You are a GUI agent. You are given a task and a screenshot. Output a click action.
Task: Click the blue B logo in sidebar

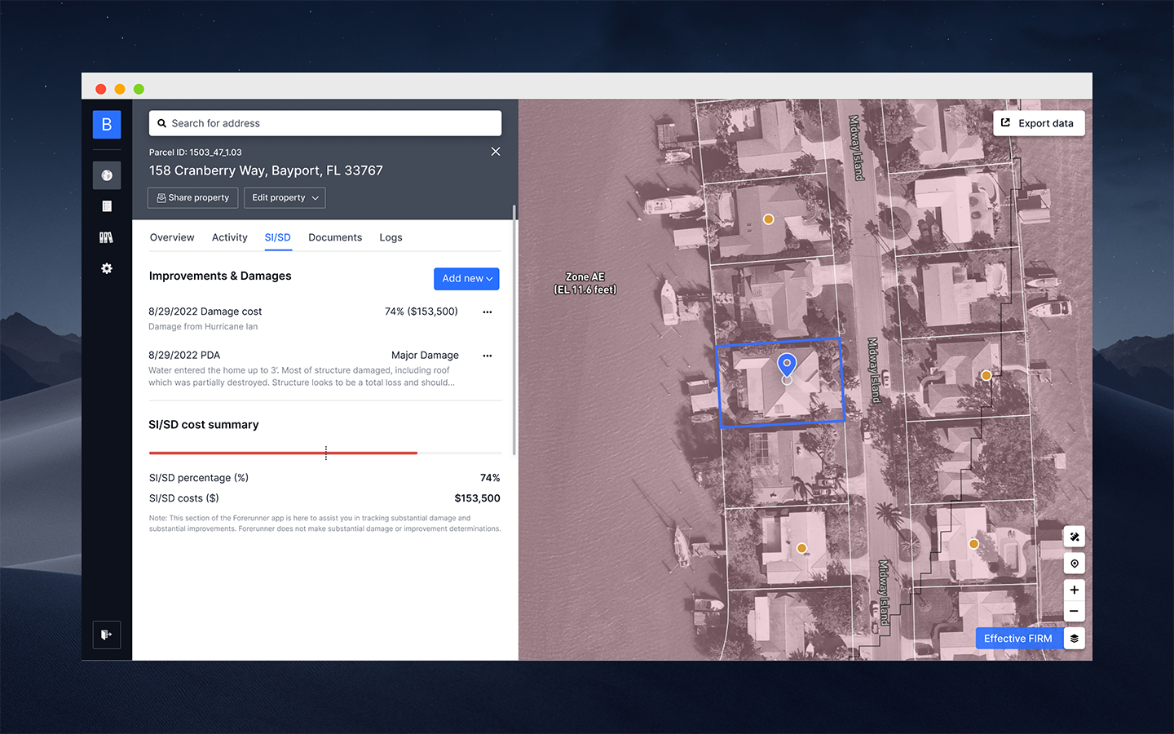coord(107,125)
